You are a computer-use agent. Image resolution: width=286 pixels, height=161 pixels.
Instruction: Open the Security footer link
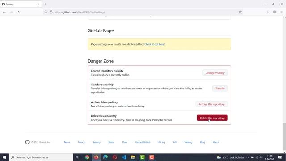click(97, 142)
